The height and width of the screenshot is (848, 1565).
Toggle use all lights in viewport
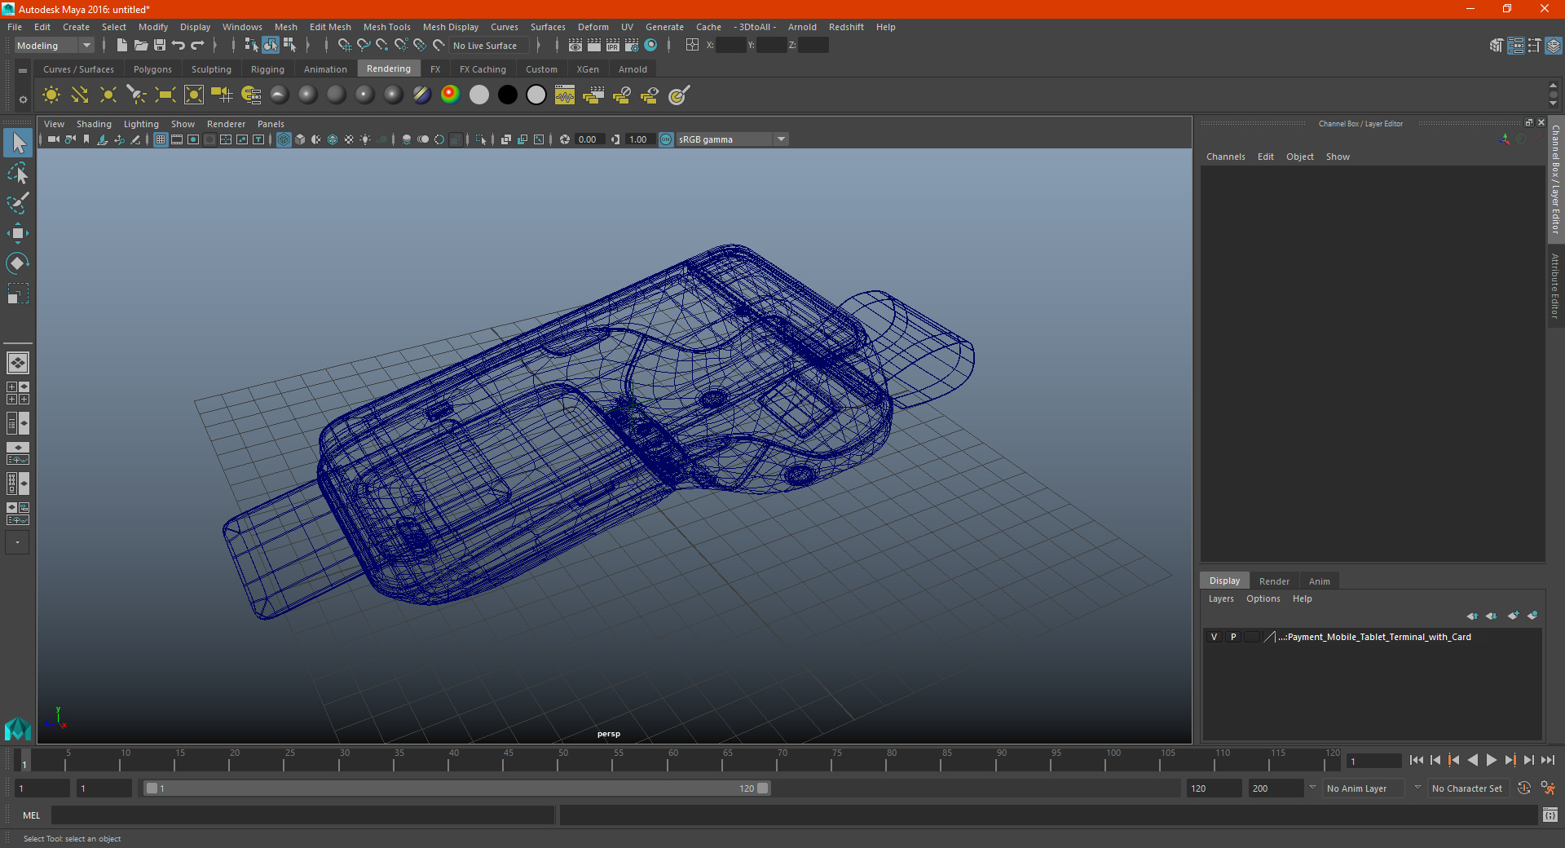pos(365,139)
